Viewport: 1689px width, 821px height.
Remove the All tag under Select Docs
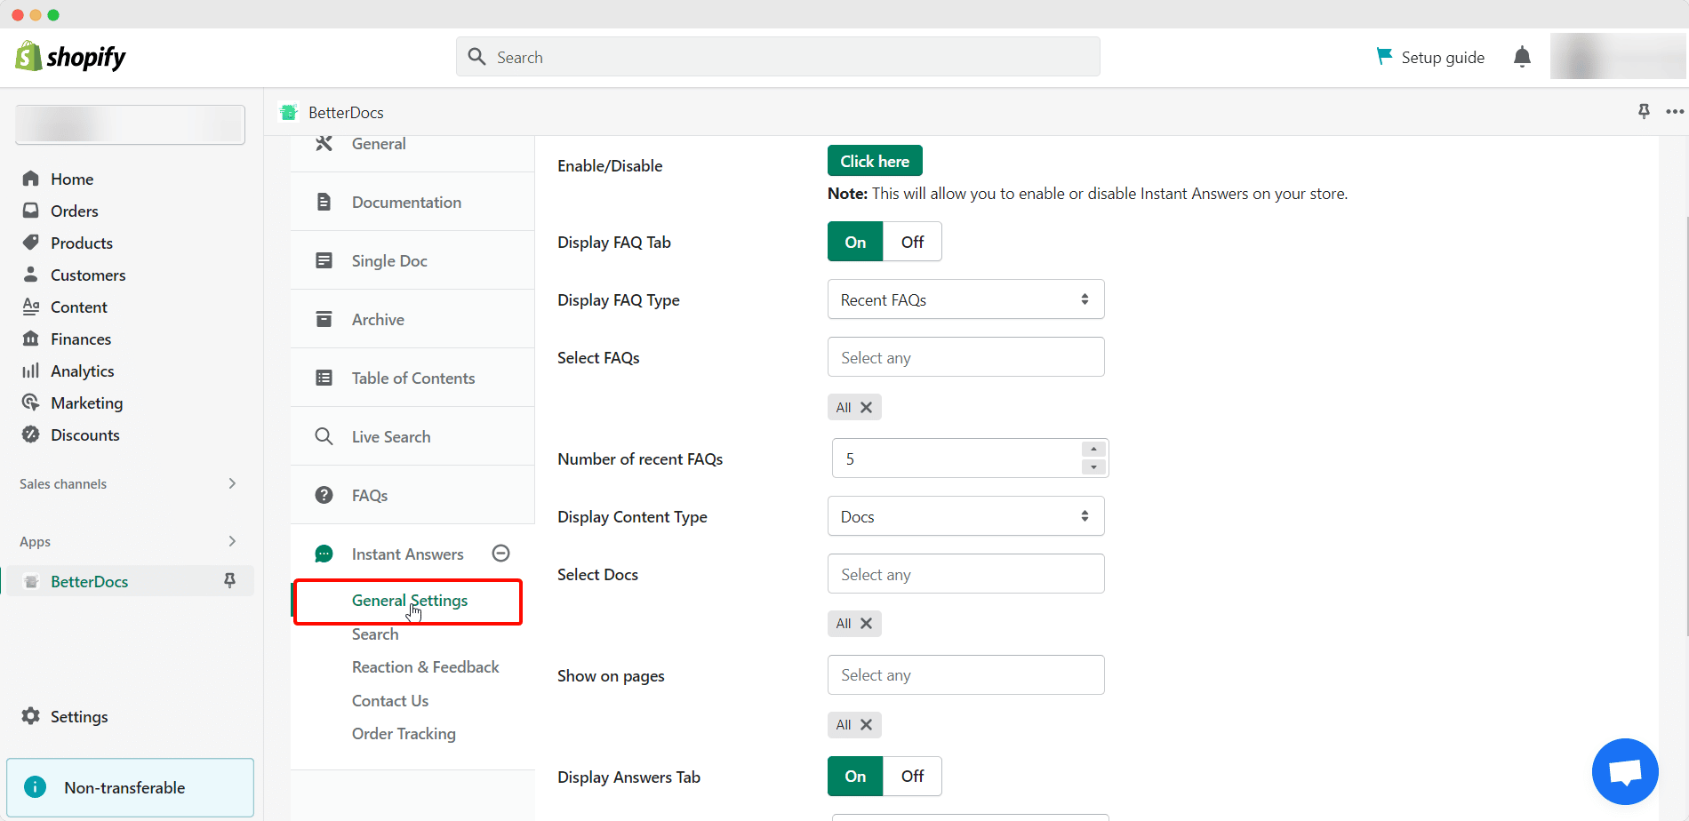coord(866,623)
